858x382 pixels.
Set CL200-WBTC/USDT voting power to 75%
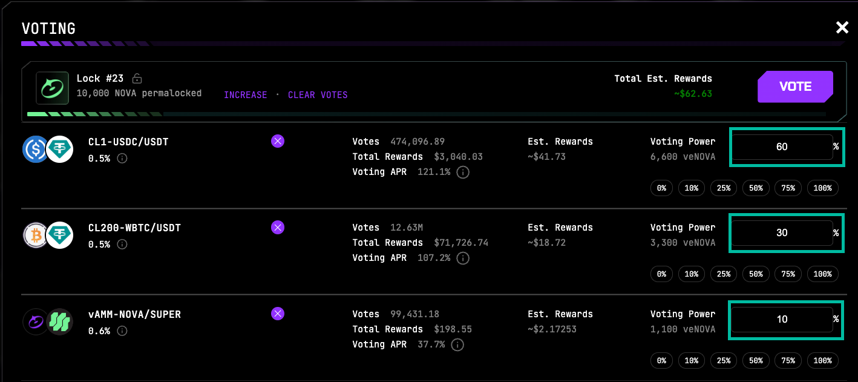pos(788,274)
